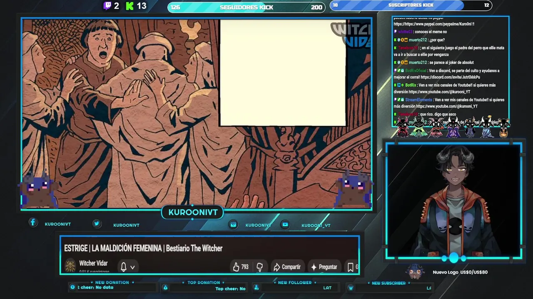Open the Facebook icon beside KUROONIVT
Image resolution: width=533 pixels, height=299 pixels.
click(x=33, y=223)
